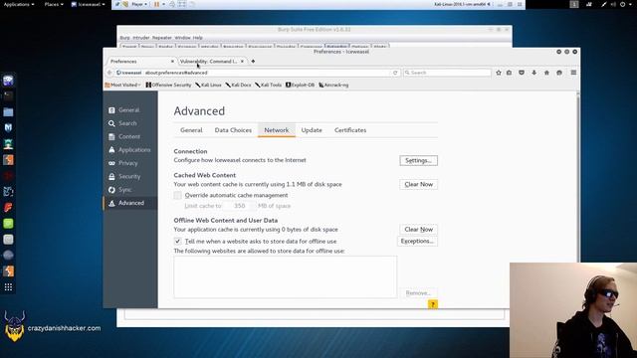Open Burp menu in Burp Suite window
The image size is (637, 358).
124,38
